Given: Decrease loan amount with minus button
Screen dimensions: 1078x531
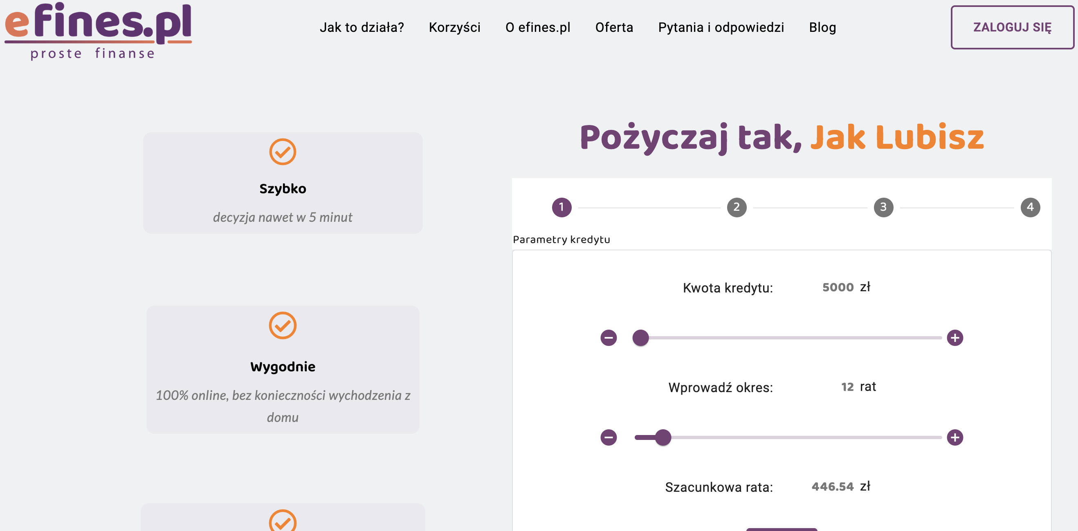Looking at the screenshot, I should tap(609, 338).
